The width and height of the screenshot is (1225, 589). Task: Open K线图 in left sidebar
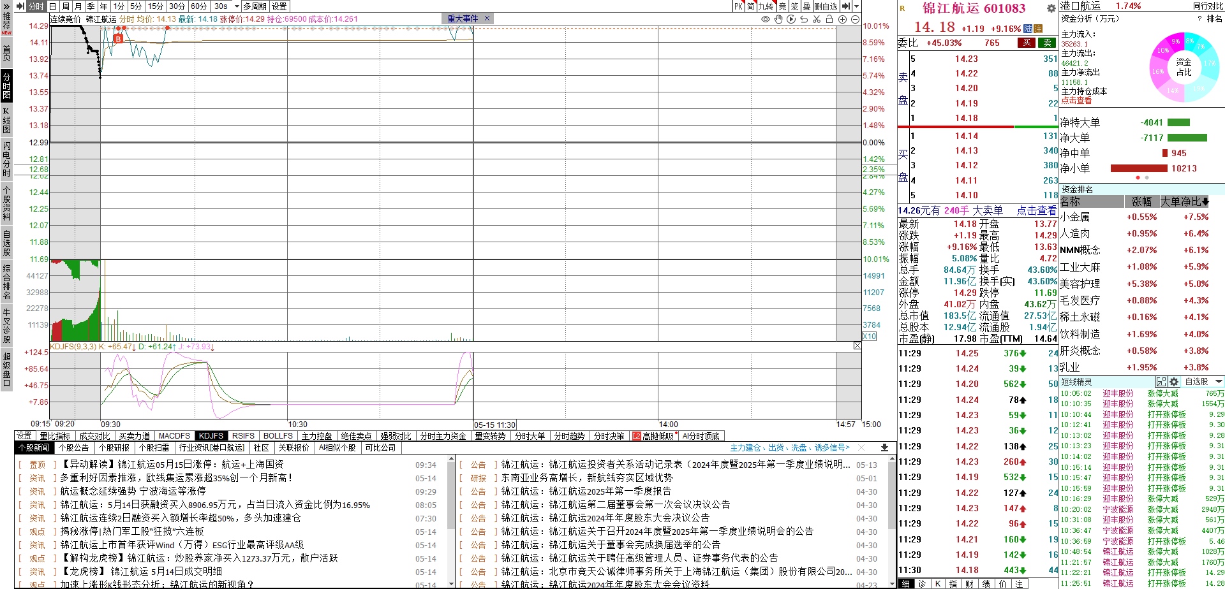6,121
